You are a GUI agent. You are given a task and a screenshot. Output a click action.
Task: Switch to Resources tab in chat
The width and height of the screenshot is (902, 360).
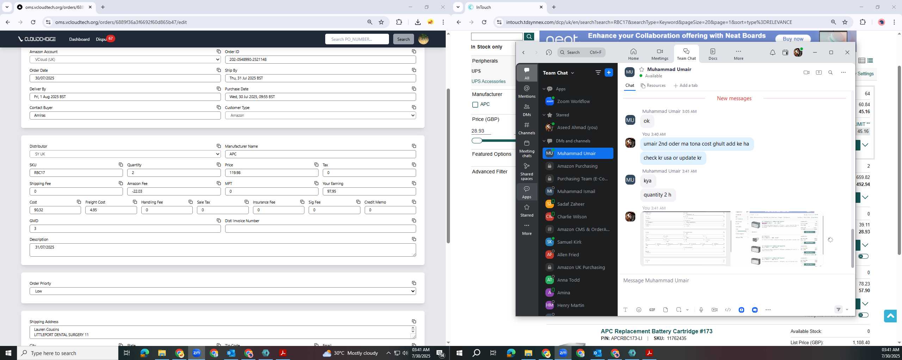(653, 85)
